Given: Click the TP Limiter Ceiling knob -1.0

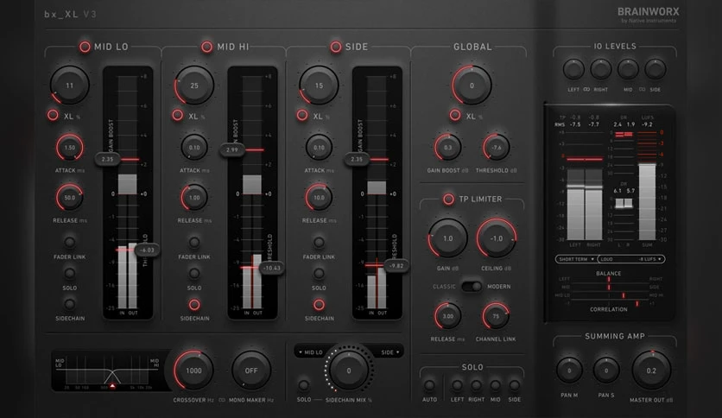Looking at the screenshot, I should [x=497, y=238].
